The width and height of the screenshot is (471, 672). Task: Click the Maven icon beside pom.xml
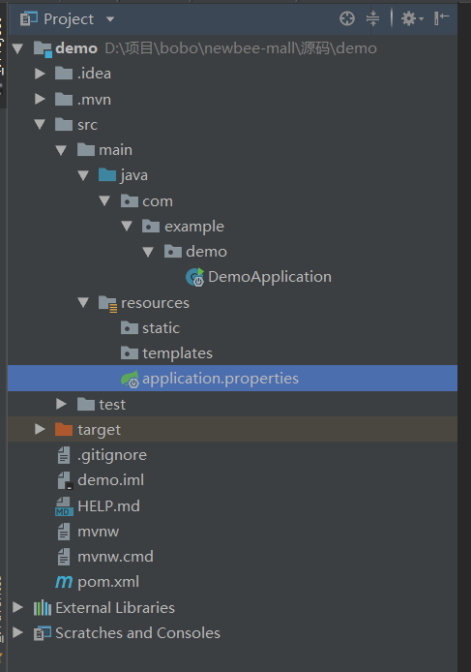(64, 582)
